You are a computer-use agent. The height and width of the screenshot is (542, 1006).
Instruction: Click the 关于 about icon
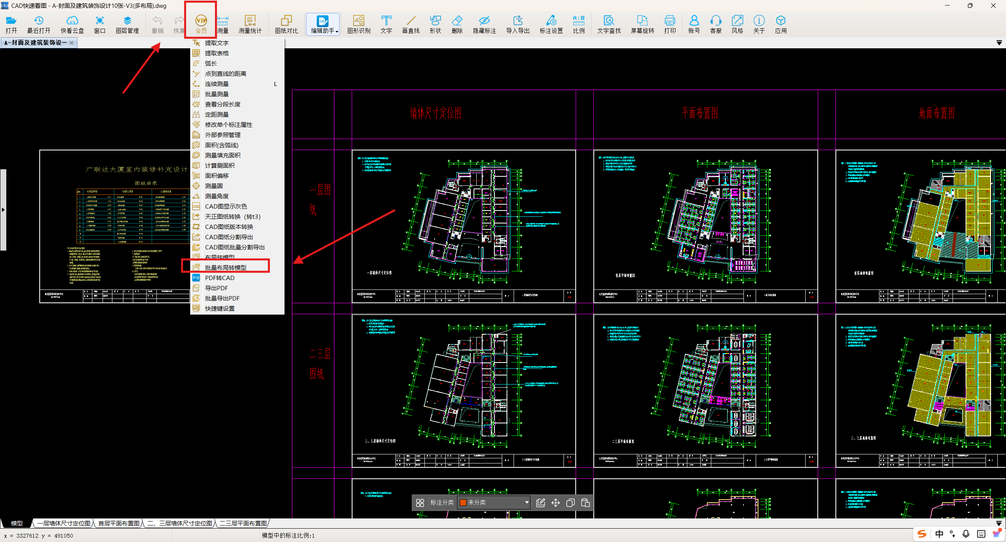759,24
